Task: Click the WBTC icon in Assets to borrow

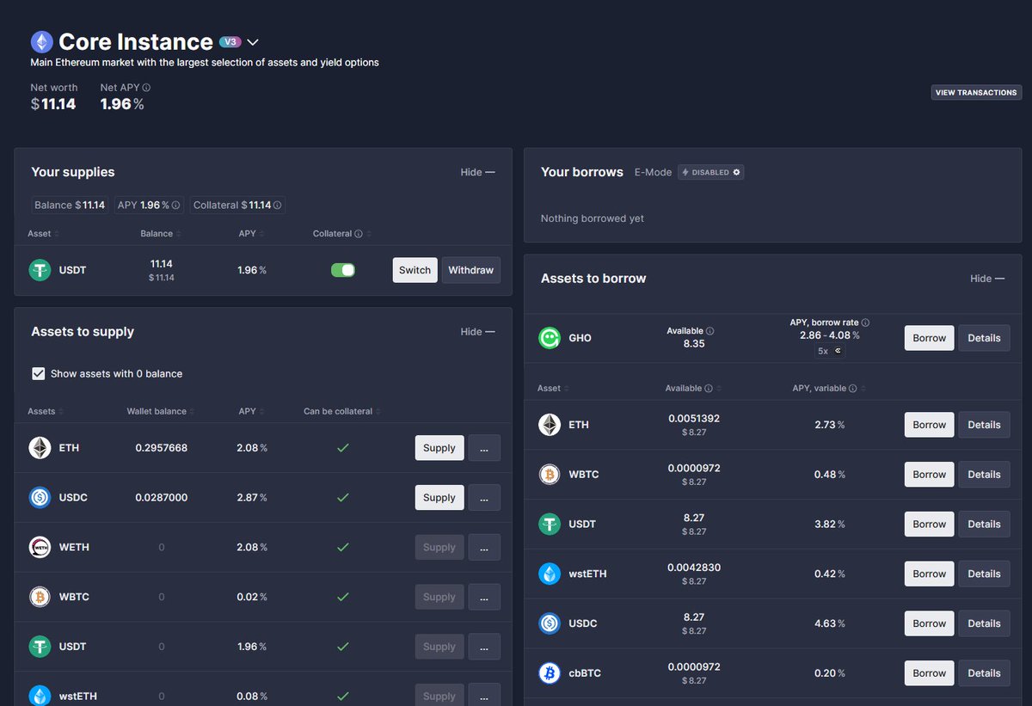Action: (x=550, y=475)
